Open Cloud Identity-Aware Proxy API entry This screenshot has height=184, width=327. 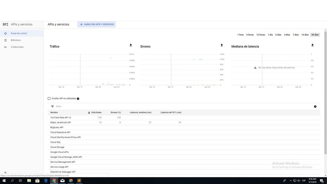click(65, 137)
